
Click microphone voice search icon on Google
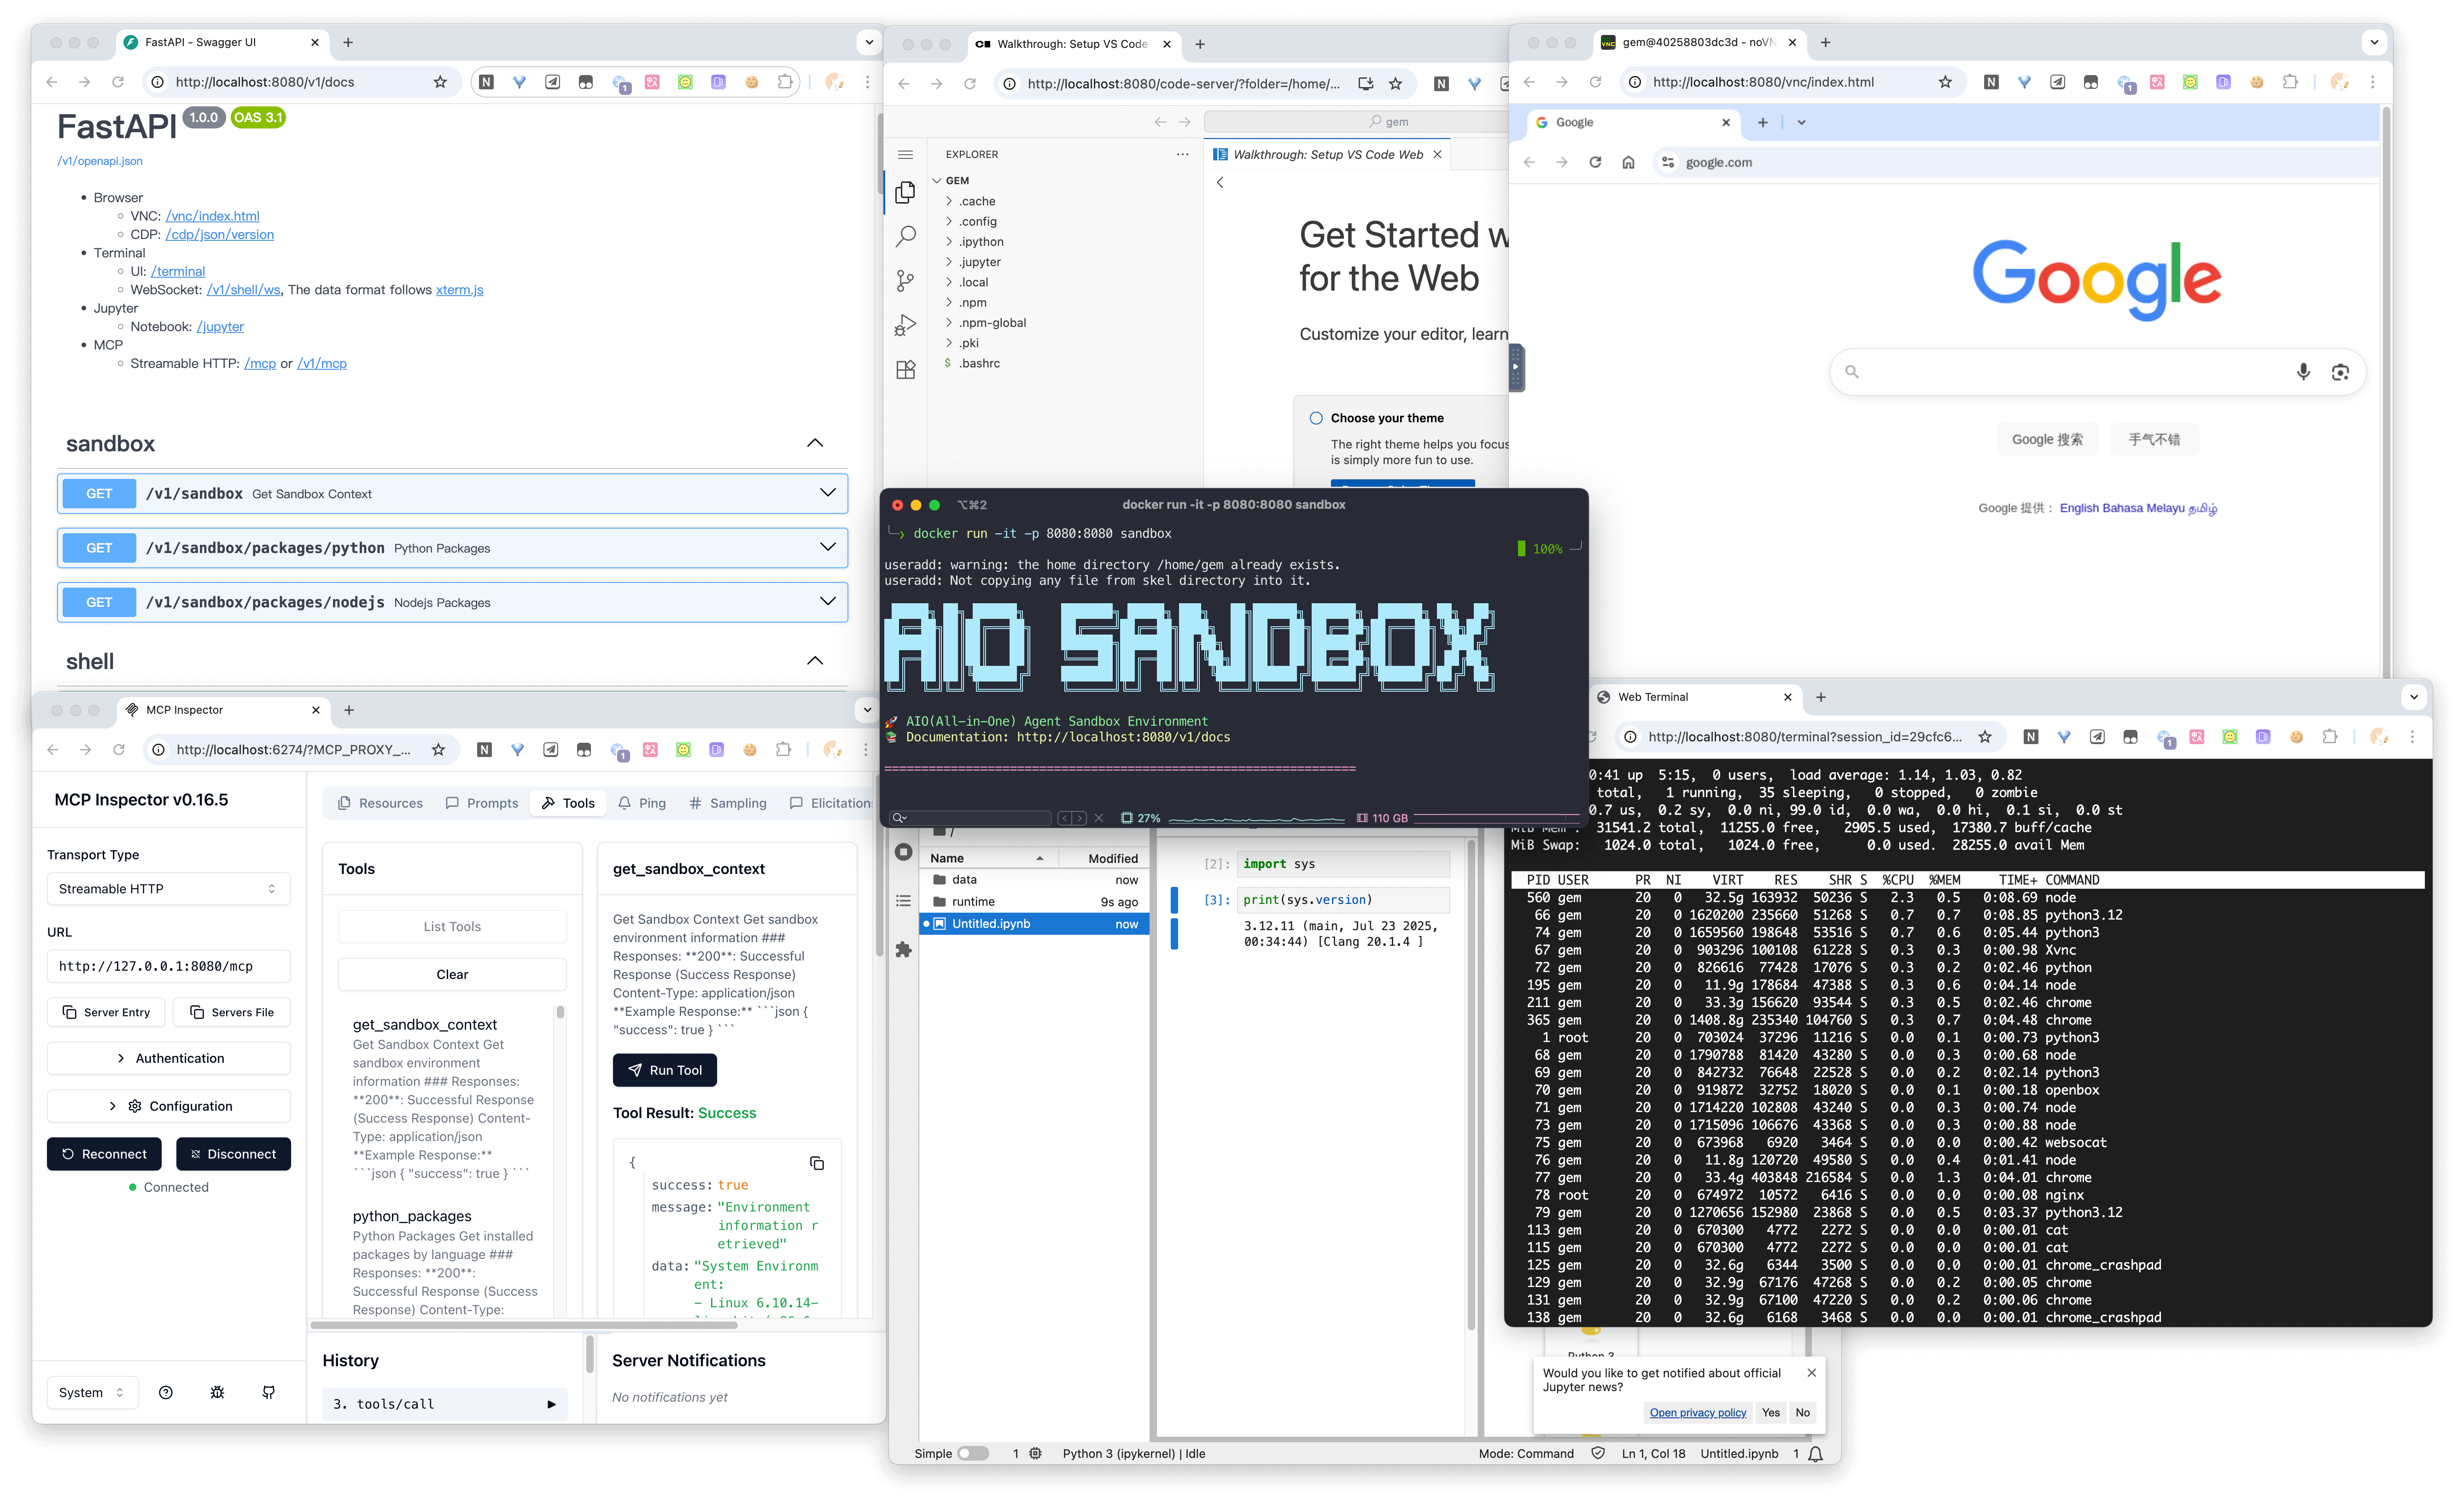[2303, 372]
